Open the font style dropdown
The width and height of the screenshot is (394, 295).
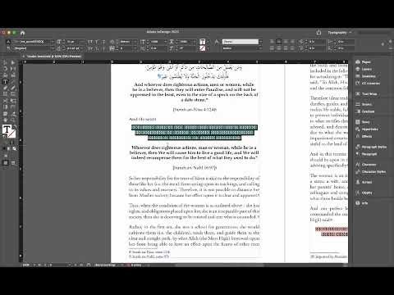(53, 48)
